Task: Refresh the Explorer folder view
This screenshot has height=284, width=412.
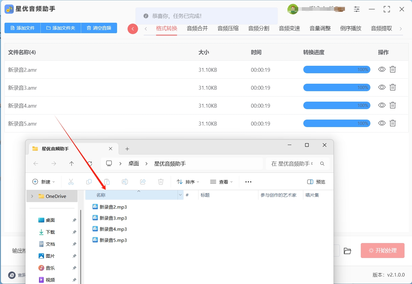Action: click(90, 164)
